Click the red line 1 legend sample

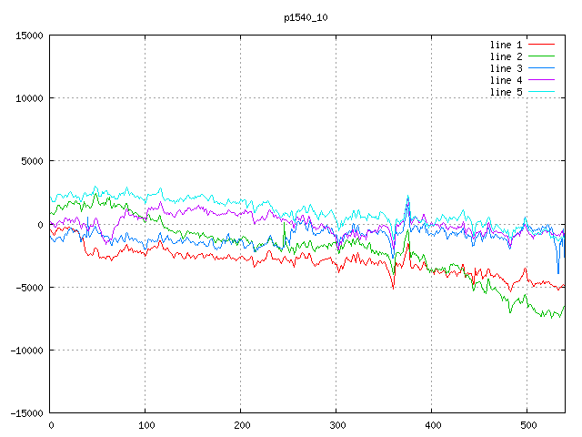pos(541,45)
